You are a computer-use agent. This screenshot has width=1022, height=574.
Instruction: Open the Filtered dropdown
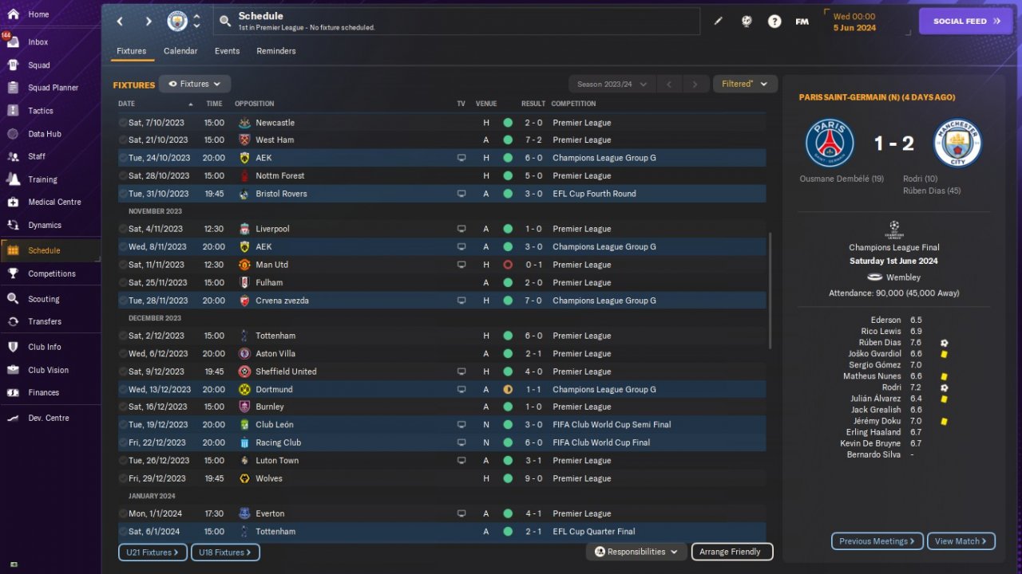(x=745, y=84)
